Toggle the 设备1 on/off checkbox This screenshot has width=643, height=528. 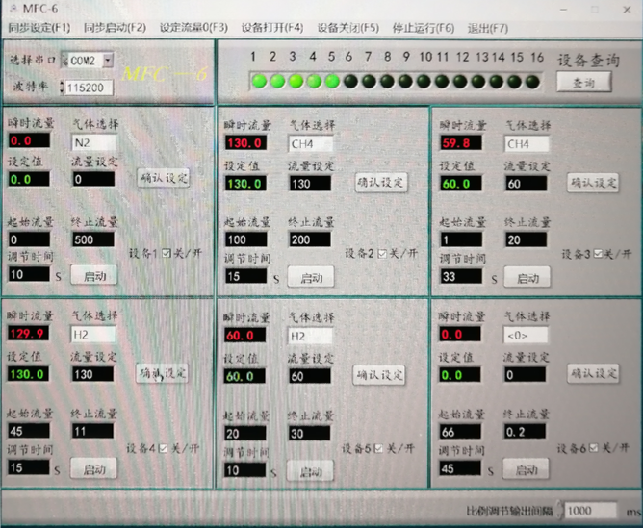(166, 254)
